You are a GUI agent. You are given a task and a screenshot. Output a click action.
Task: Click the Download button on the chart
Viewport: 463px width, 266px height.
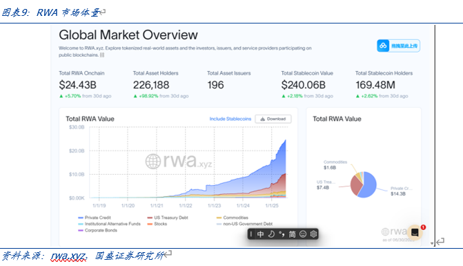pos(273,119)
